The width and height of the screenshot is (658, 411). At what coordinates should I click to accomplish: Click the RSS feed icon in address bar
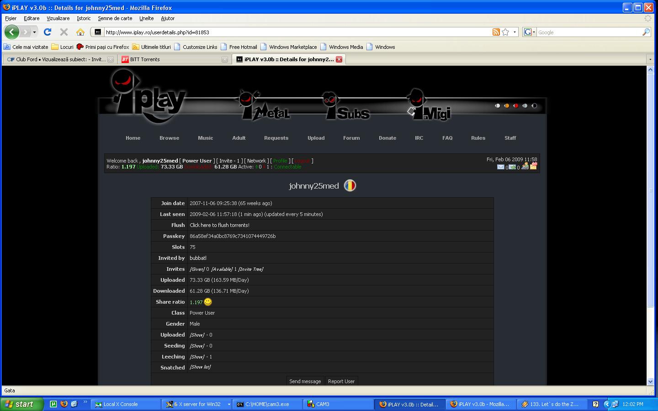(496, 32)
